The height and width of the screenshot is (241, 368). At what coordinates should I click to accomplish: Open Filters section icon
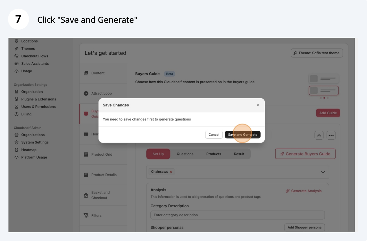pos(86,215)
